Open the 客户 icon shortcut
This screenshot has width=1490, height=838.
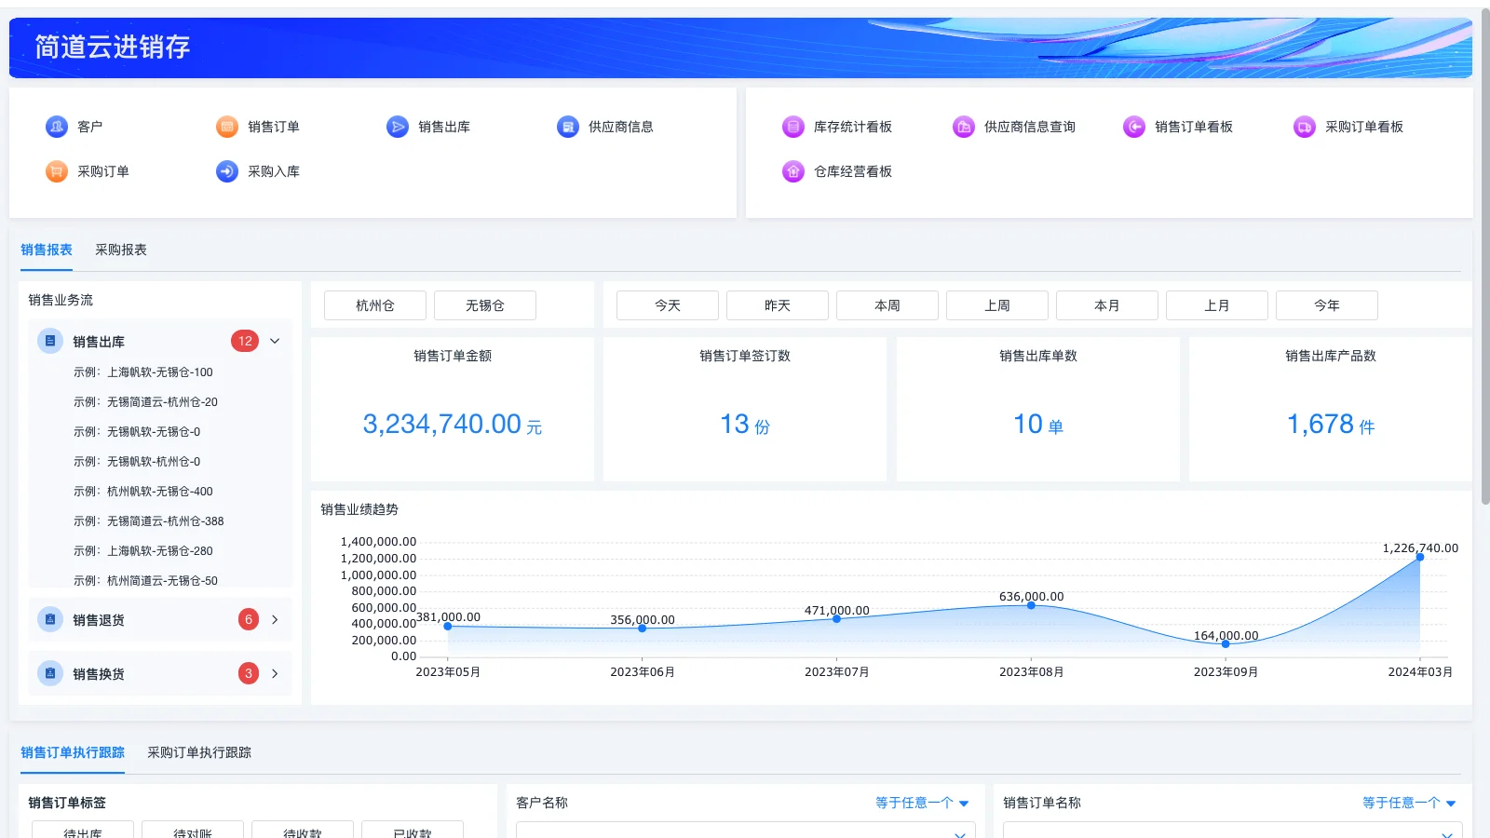(57, 127)
